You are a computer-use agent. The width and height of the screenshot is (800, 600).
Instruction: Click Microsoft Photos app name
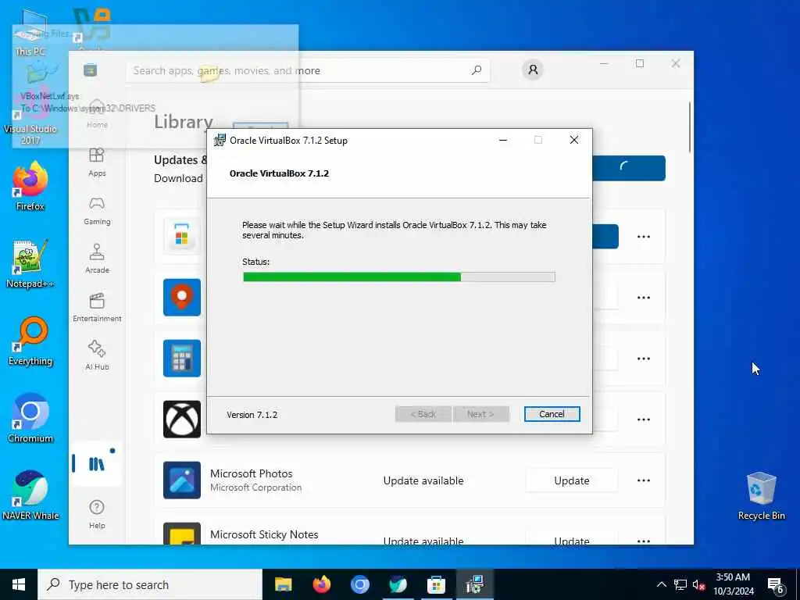coord(251,473)
